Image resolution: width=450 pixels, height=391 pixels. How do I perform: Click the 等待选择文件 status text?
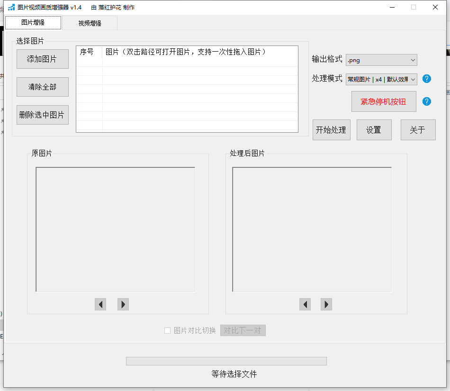[x=234, y=374]
